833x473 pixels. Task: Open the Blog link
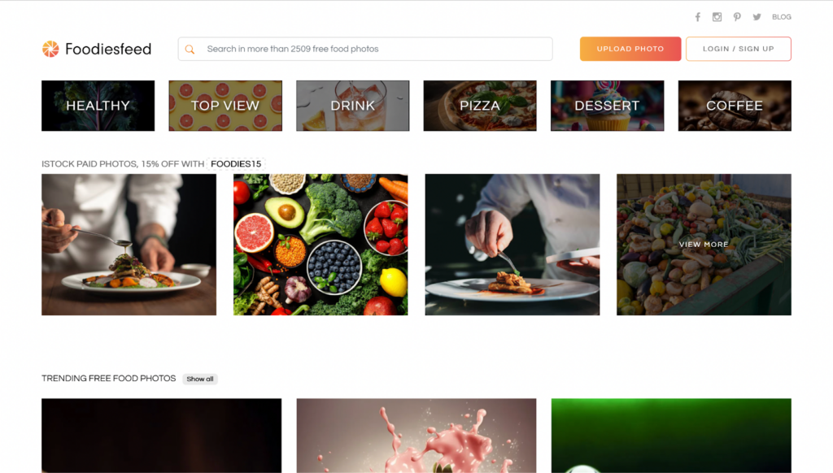click(x=782, y=17)
